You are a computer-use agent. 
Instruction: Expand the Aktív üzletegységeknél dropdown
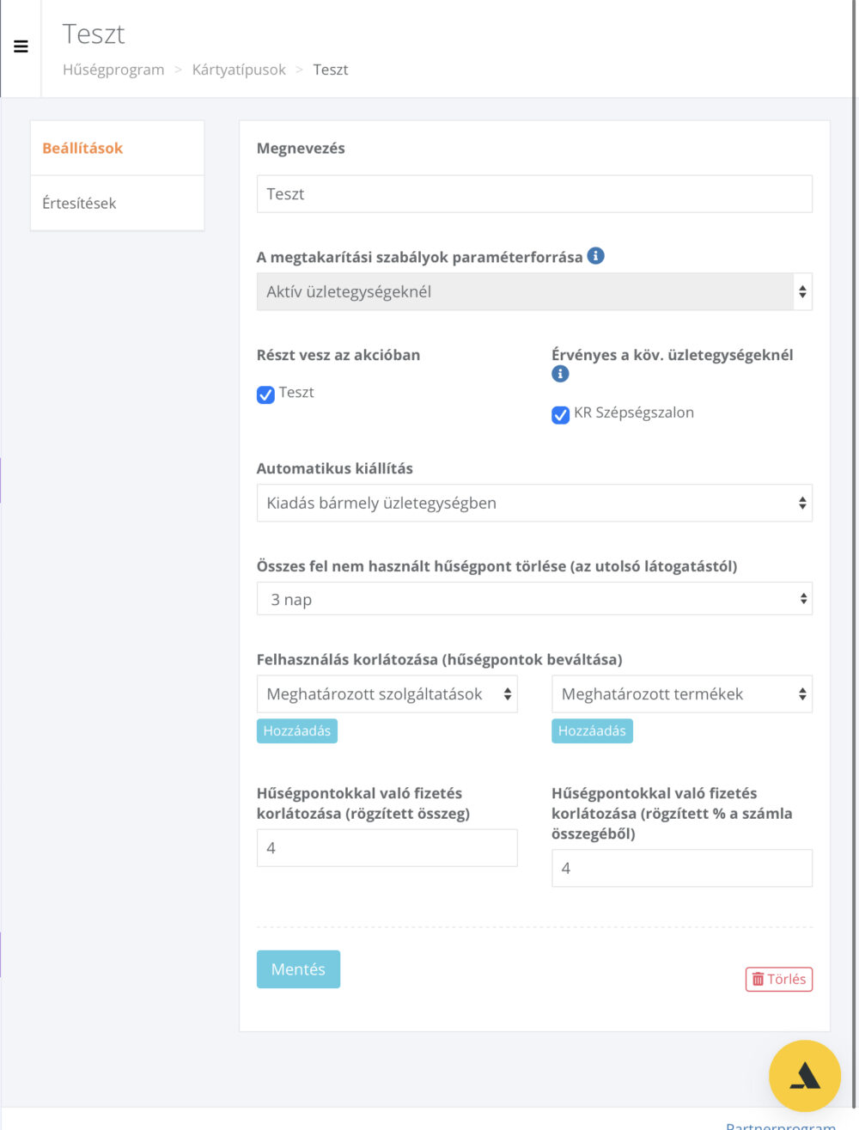click(x=534, y=292)
